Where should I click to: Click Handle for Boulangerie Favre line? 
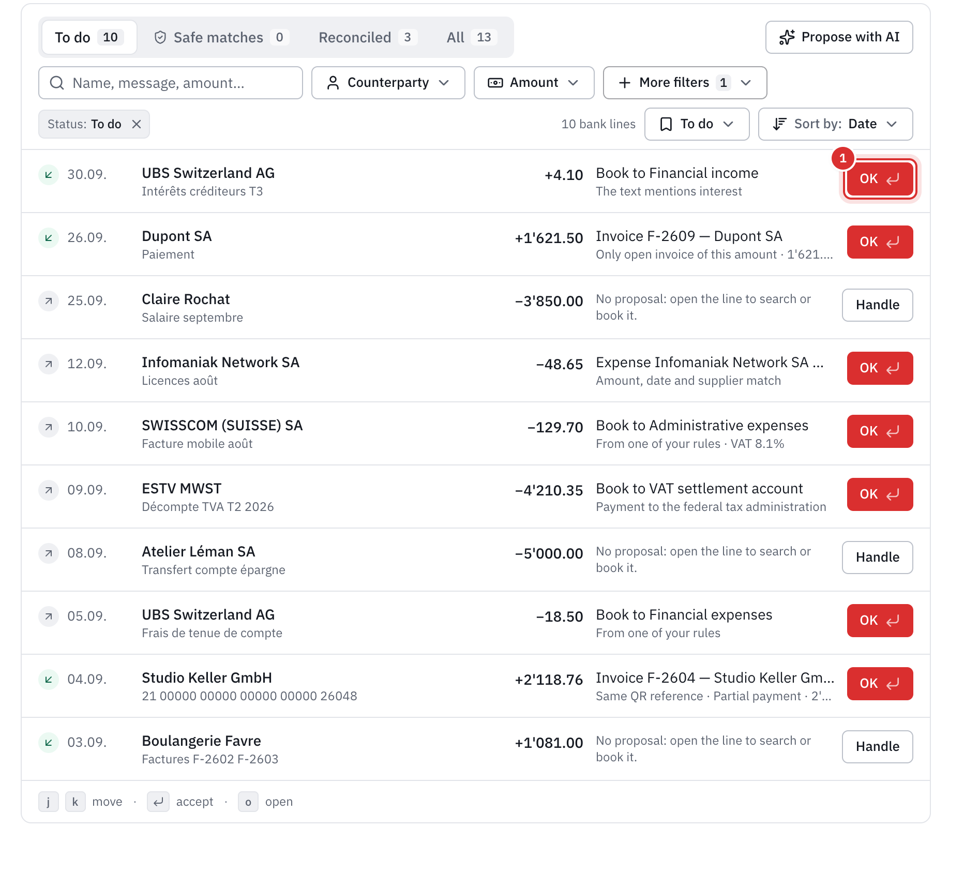878,747
